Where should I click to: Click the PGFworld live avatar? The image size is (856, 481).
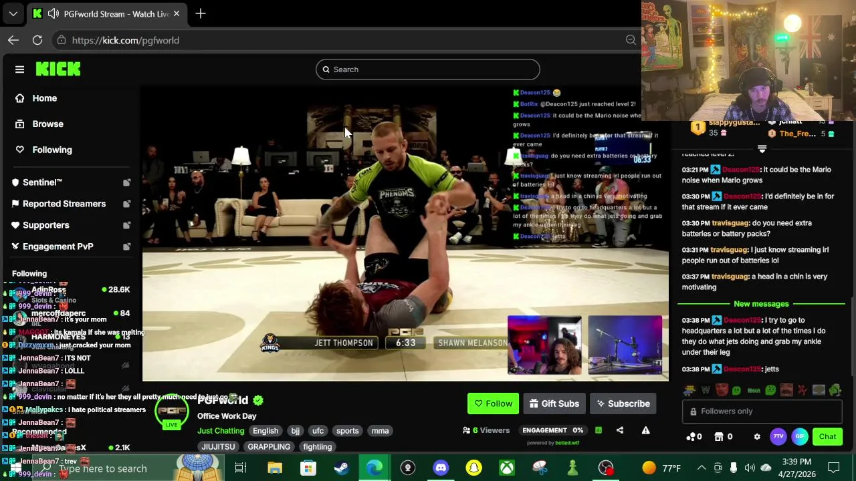coord(172,412)
